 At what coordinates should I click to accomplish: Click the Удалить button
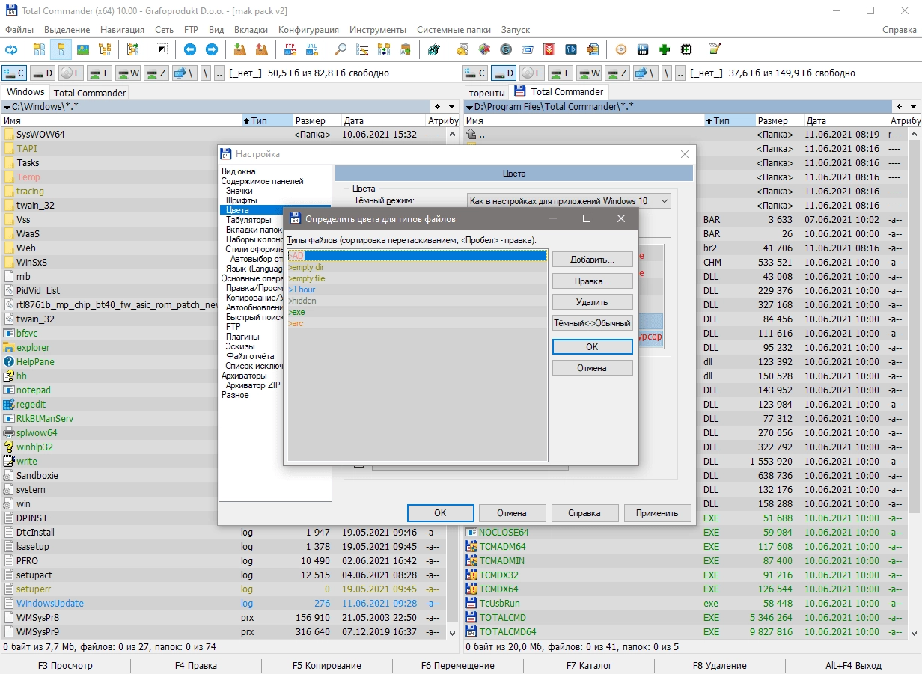592,302
